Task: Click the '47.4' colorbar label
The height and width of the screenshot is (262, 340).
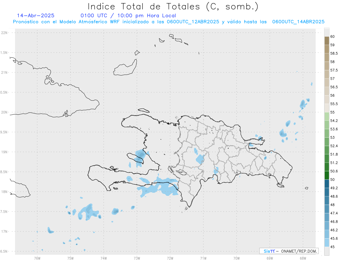Action: (x=334, y=213)
